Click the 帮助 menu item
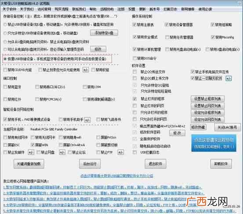This screenshot has width=243, height=214. pos(93,9)
